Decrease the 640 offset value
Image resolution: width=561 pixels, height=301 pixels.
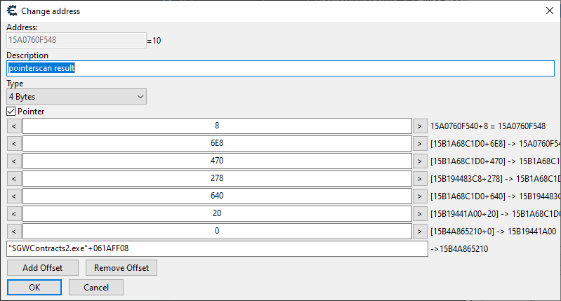click(x=14, y=196)
